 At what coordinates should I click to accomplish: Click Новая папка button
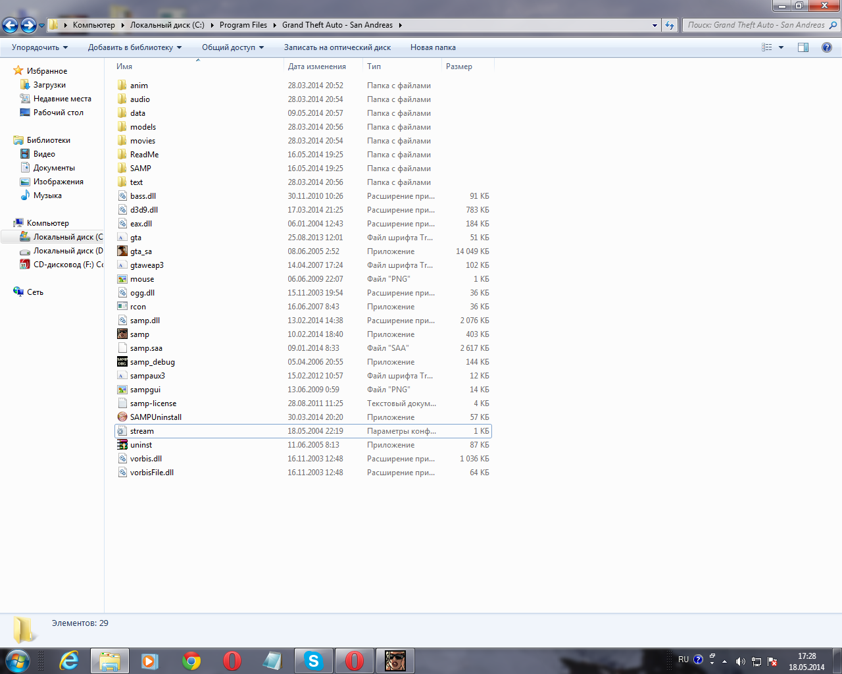pyautogui.click(x=433, y=47)
